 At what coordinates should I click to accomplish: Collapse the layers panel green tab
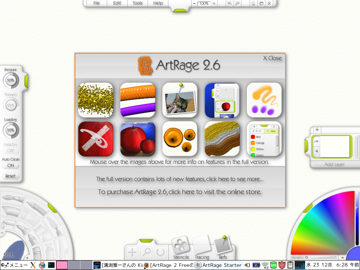tap(306, 146)
